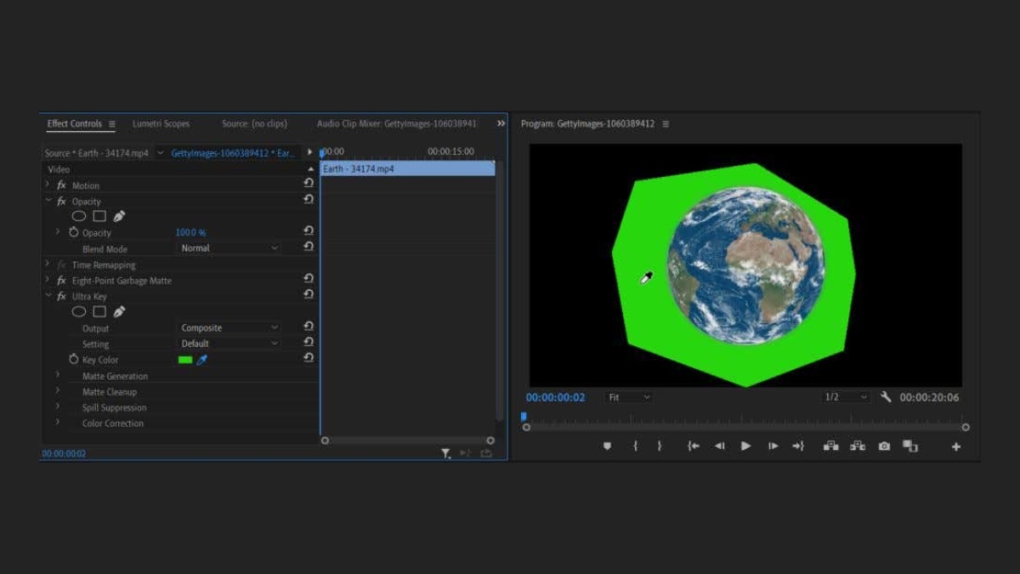
Task: Reset the Eight-Point Garbage Matte effect
Action: click(309, 280)
